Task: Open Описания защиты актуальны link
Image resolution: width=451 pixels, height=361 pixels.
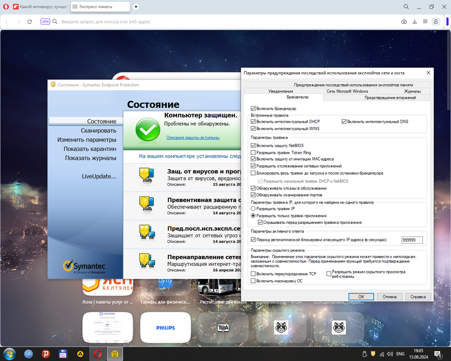Action: 193,138
